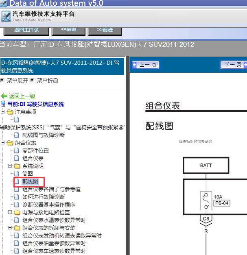Viewport: 247px width, 255px height.
Task: Click the wrench logo in the title bar
Action: (4, 3)
